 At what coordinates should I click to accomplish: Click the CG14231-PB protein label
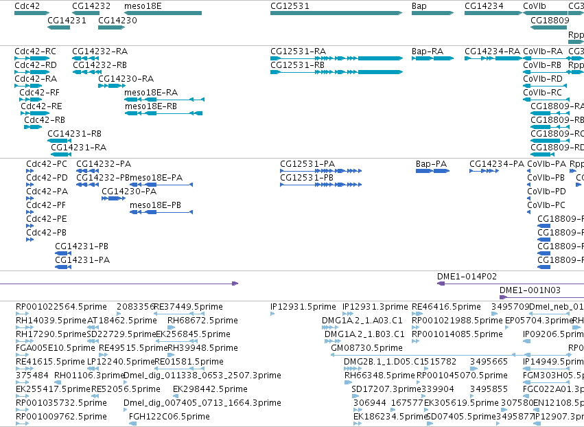(x=82, y=246)
